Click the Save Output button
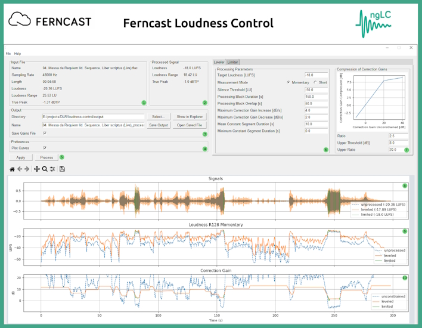The height and width of the screenshot is (328, 422). 159,125
